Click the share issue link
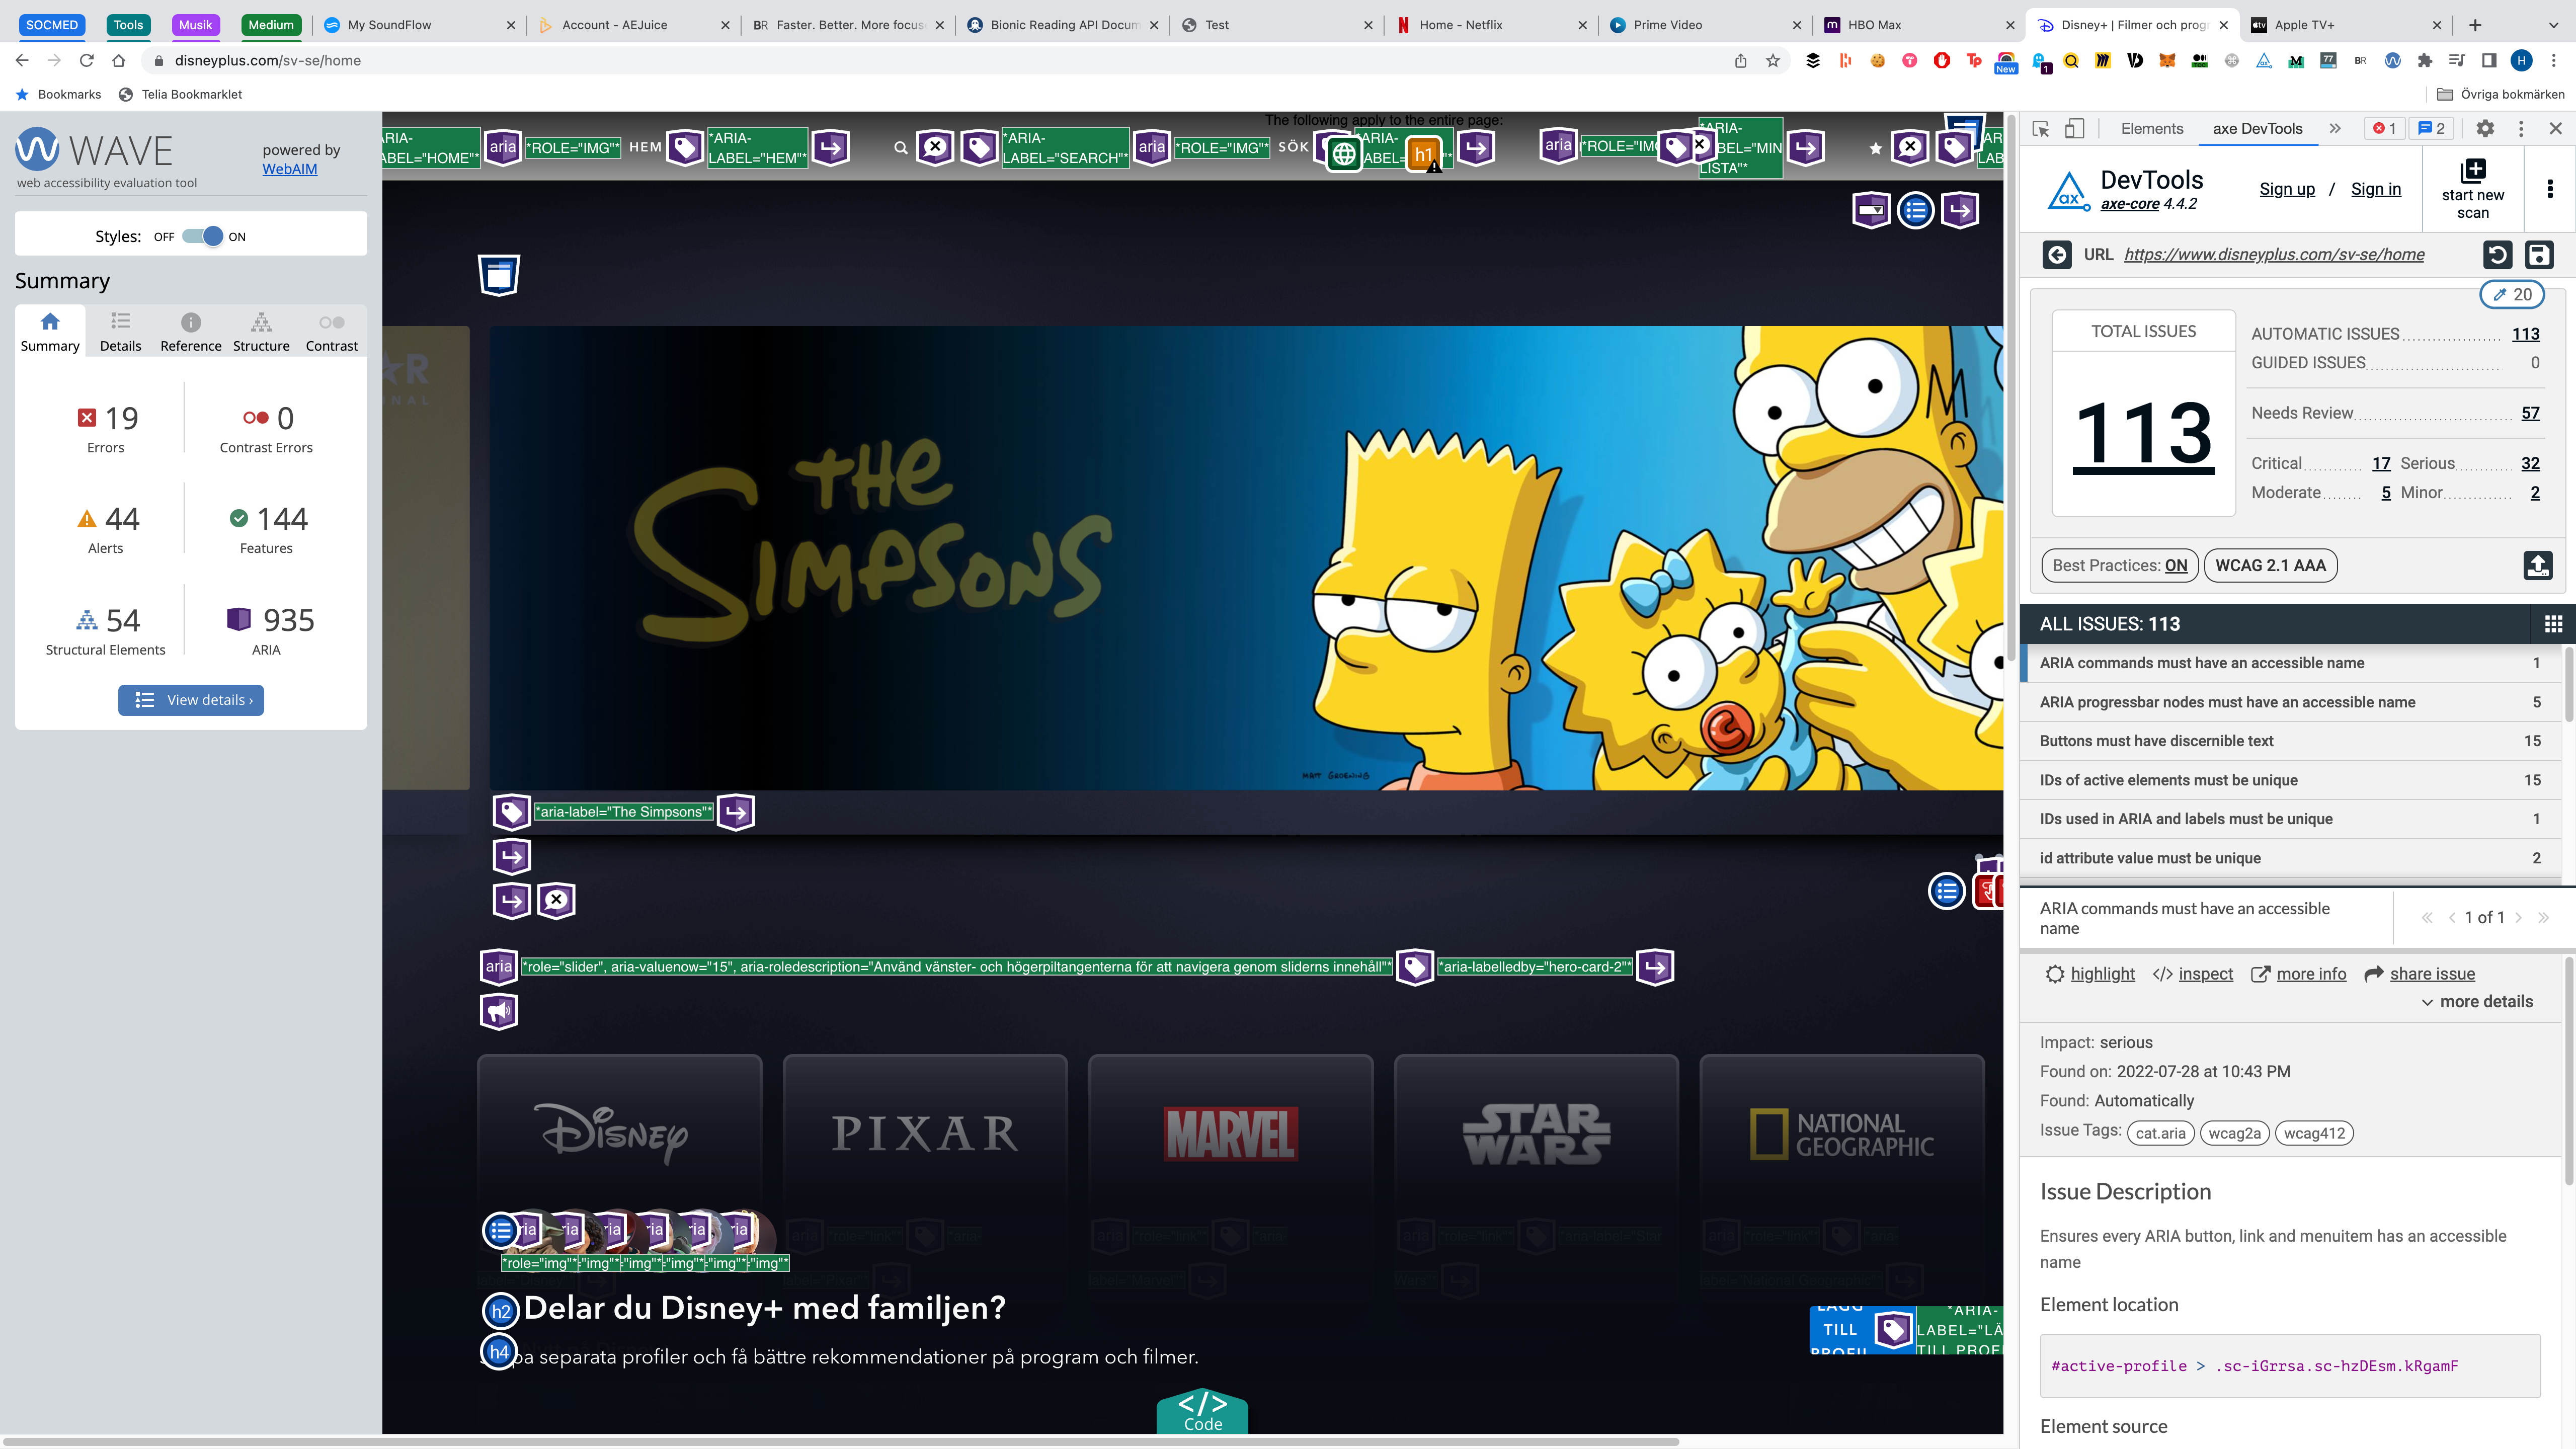Viewport: 2576px width, 1449px height. (x=2419, y=974)
